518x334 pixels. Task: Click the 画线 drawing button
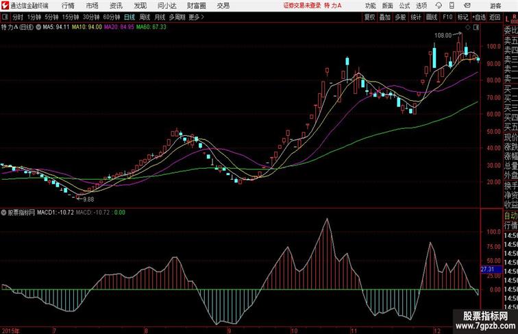coord(432,17)
